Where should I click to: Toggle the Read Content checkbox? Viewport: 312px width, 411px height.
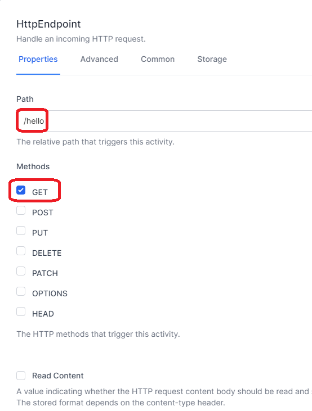point(21,376)
